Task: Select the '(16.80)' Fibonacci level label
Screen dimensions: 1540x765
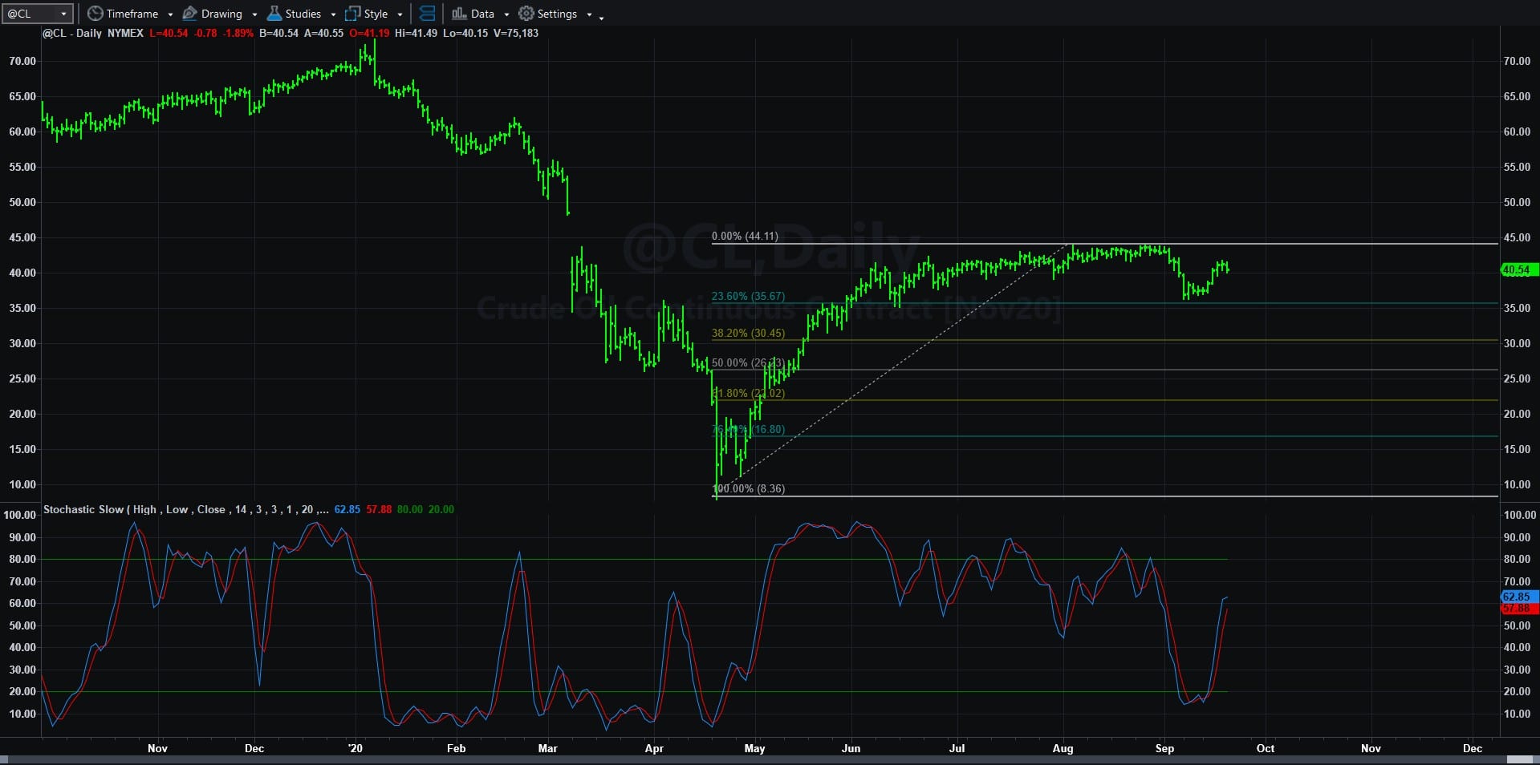Action: [x=768, y=429]
